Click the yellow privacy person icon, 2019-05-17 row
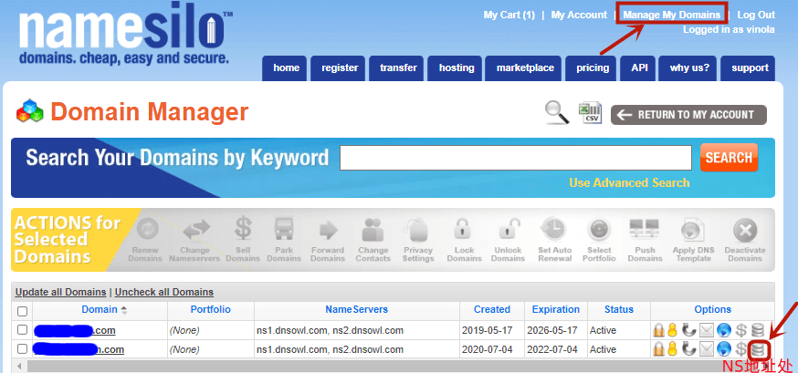The image size is (798, 373). tap(672, 330)
